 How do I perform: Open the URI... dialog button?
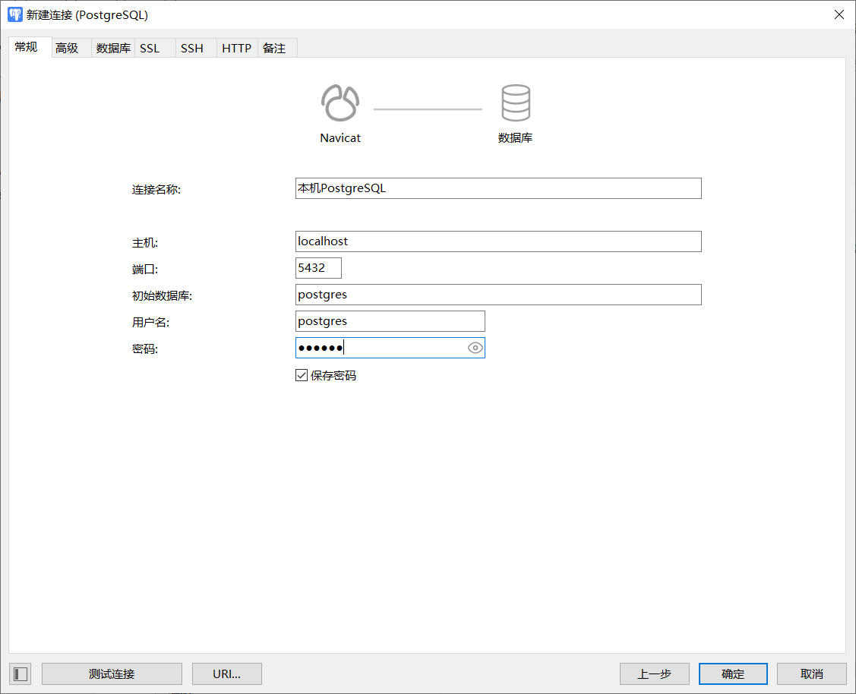[x=226, y=673]
